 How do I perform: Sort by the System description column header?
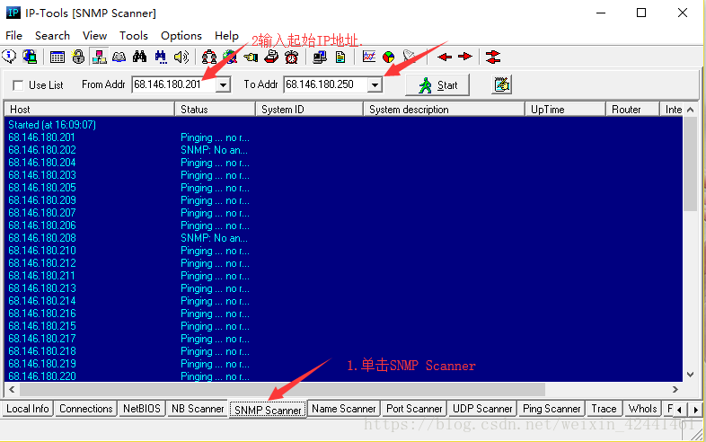tap(444, 110)
